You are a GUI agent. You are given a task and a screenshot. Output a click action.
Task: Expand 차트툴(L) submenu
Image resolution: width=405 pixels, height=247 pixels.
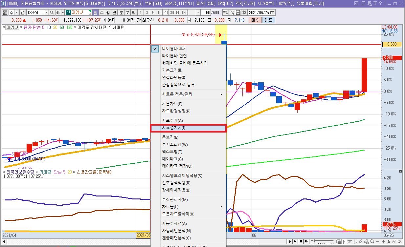[x=188, y=207]
